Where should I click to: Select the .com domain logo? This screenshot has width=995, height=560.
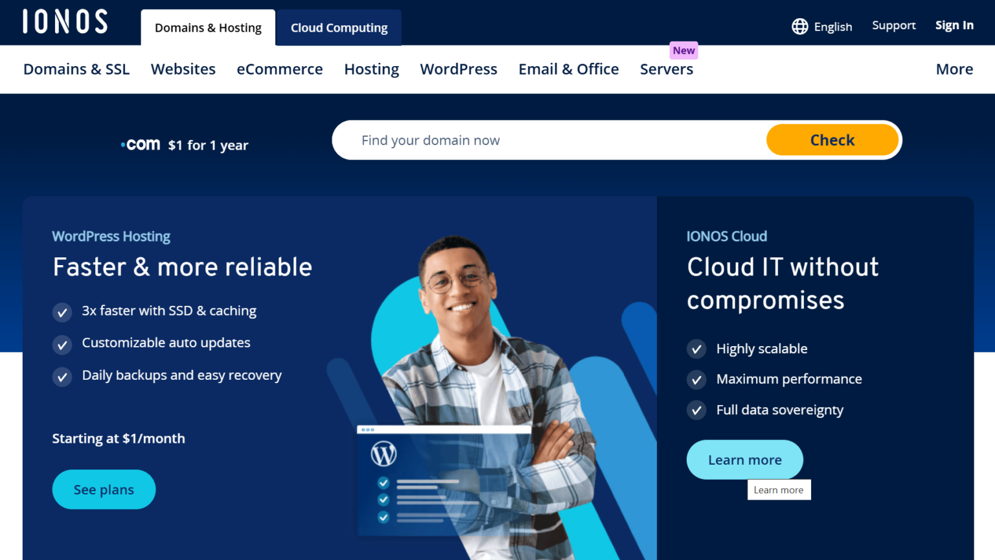click(x=140, y=144)
